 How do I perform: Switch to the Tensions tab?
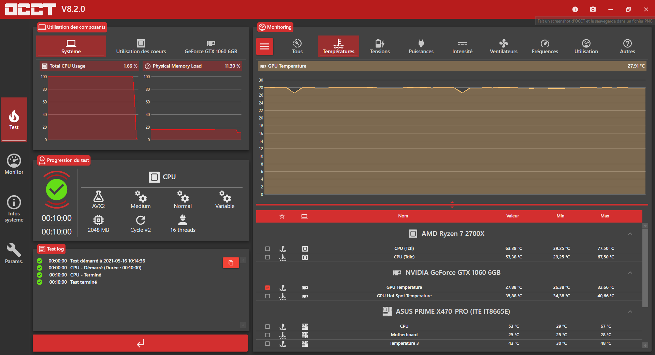click(x=380, y=46)
